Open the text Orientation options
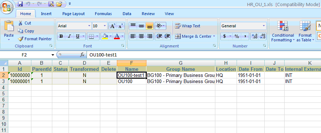321x133 pixels. click(x=160, y=26)
